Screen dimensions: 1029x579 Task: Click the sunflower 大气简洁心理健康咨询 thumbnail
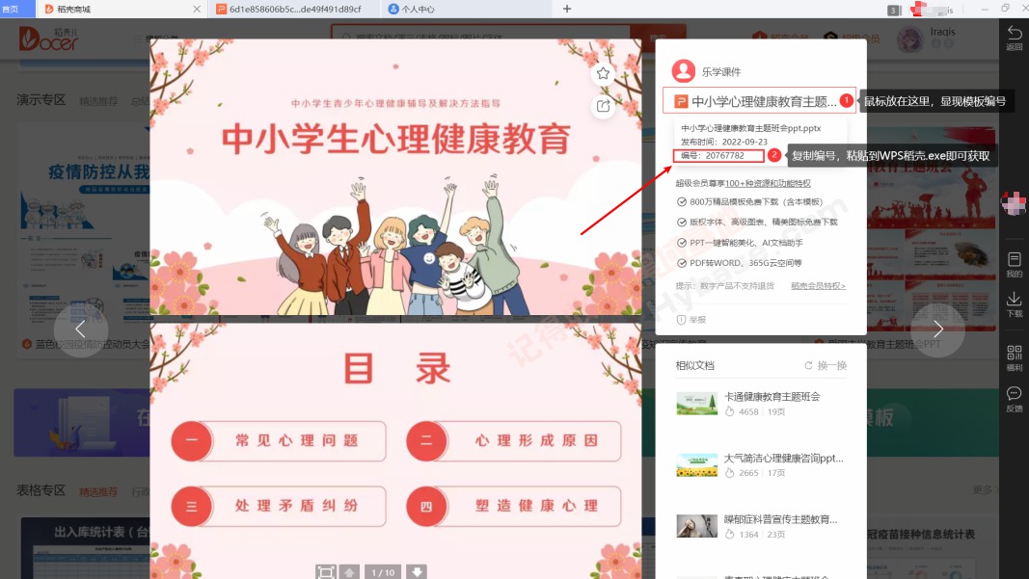(x=696, y=465)
